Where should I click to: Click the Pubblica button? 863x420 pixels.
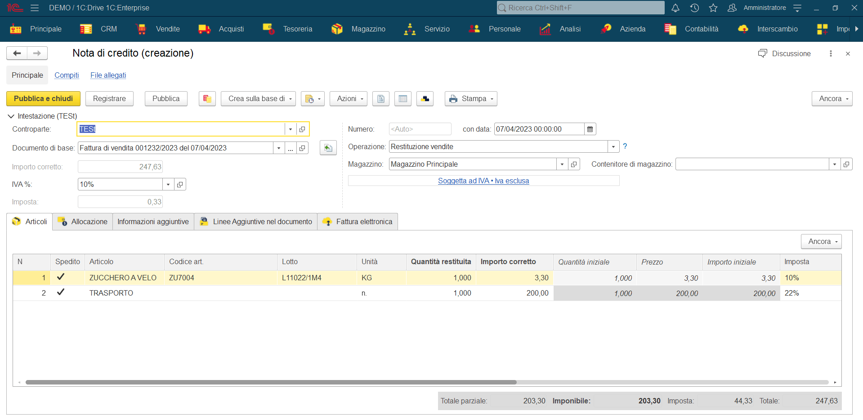coord(166,99)
